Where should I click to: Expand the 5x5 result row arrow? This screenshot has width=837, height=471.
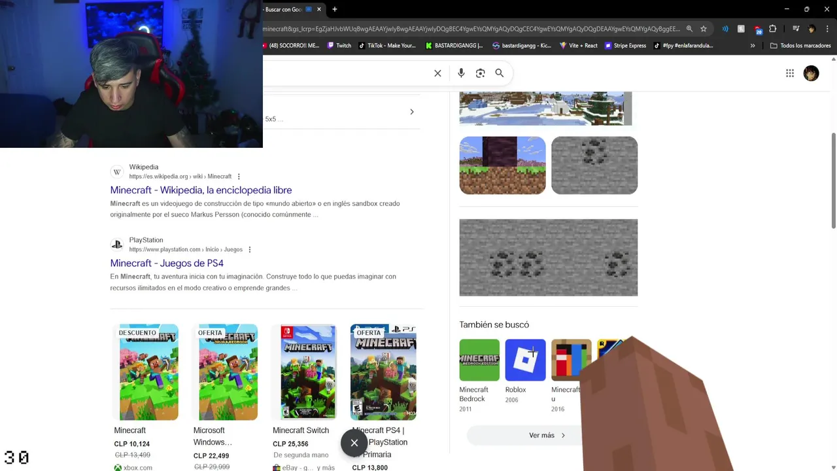412,112
